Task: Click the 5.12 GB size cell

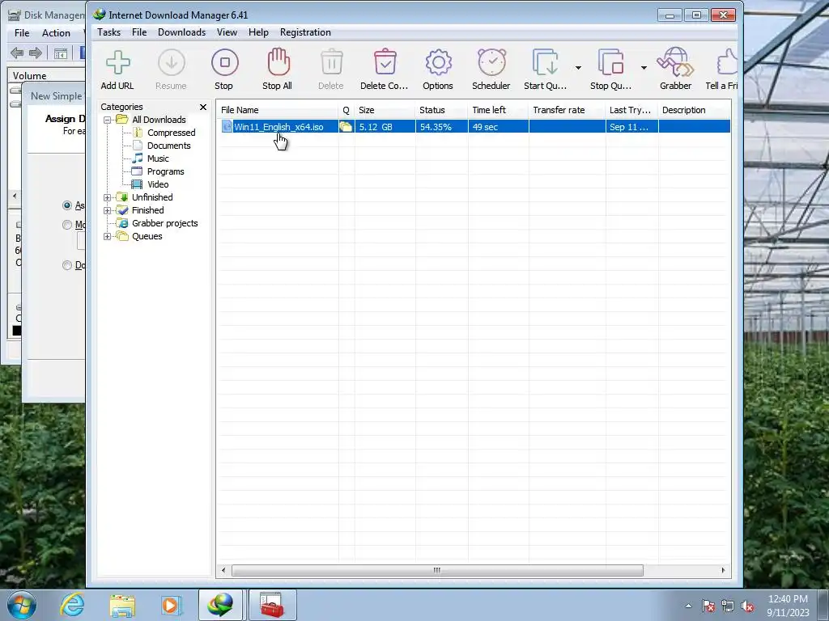Action: point(385,127)
